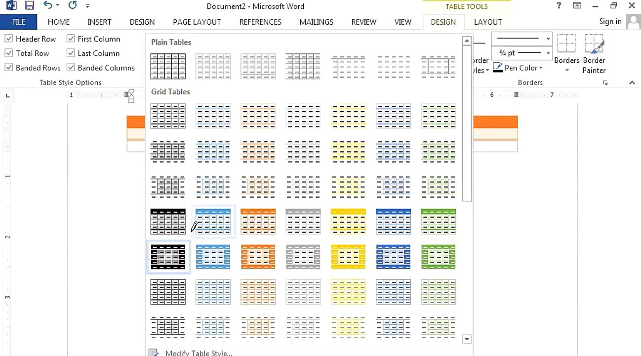This screenshot has height=356, width=641.
Task: Click the user account avatar icon
Action: pyautogui.click(x=633, y=22)
